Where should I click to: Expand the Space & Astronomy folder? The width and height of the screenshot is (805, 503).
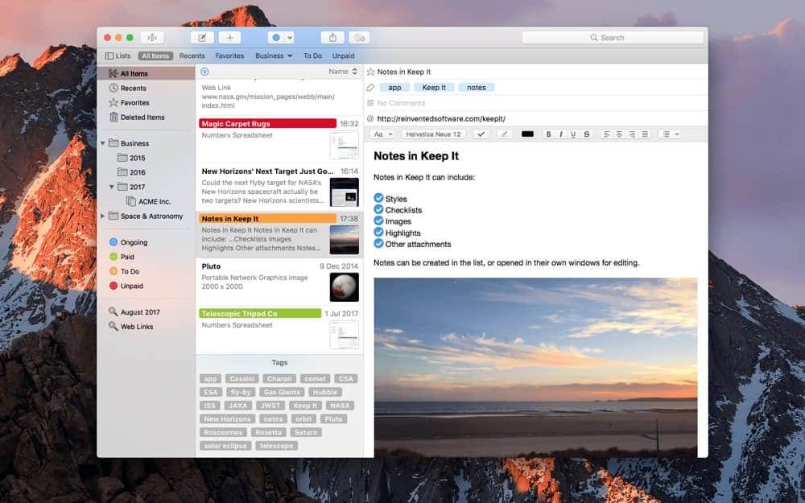[x=103, y=216]
